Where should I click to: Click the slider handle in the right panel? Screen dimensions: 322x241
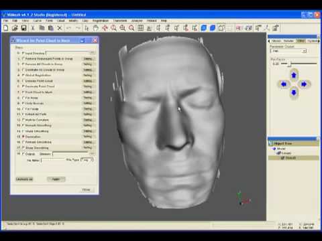tap(289, 64)
